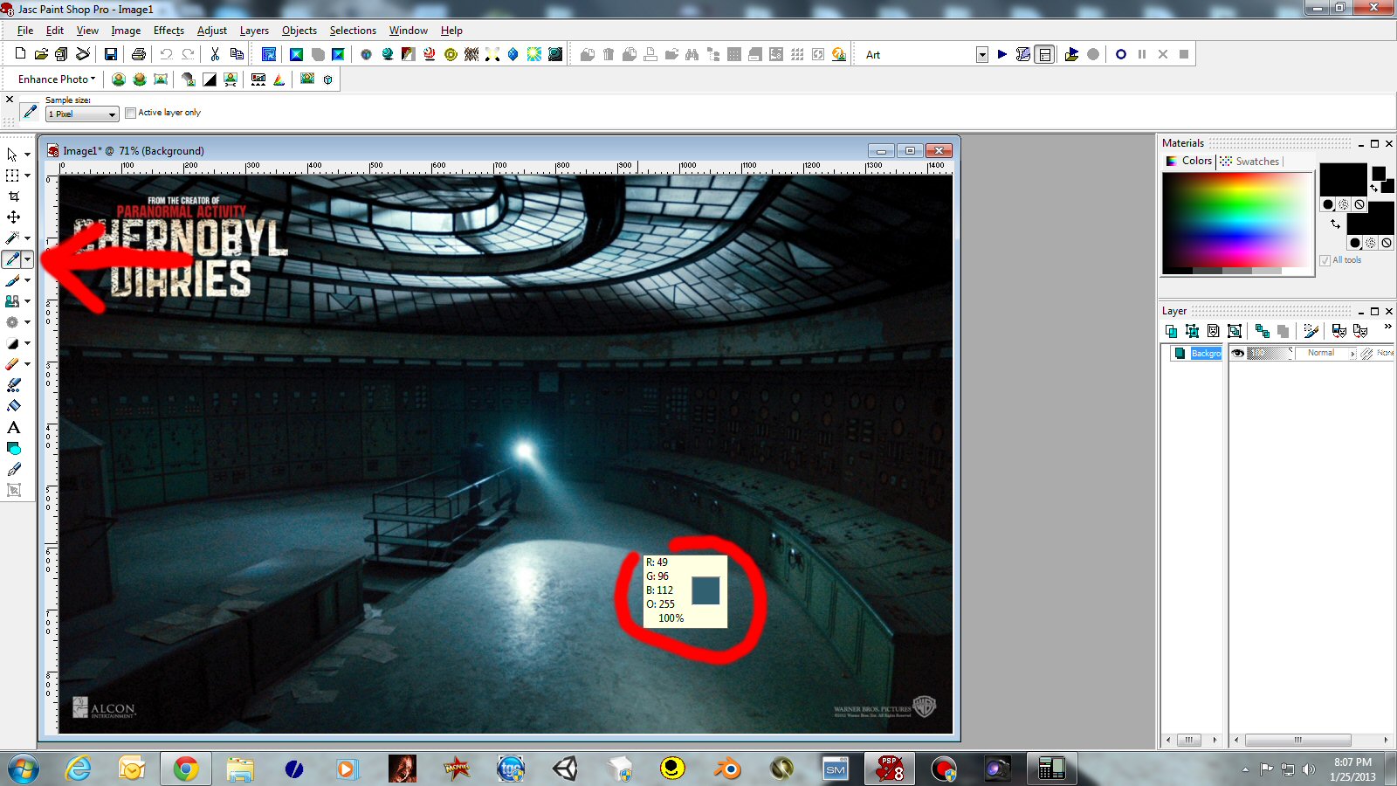Expand the Selection tool flyout arrow
1397x786 pixels.
27,176
